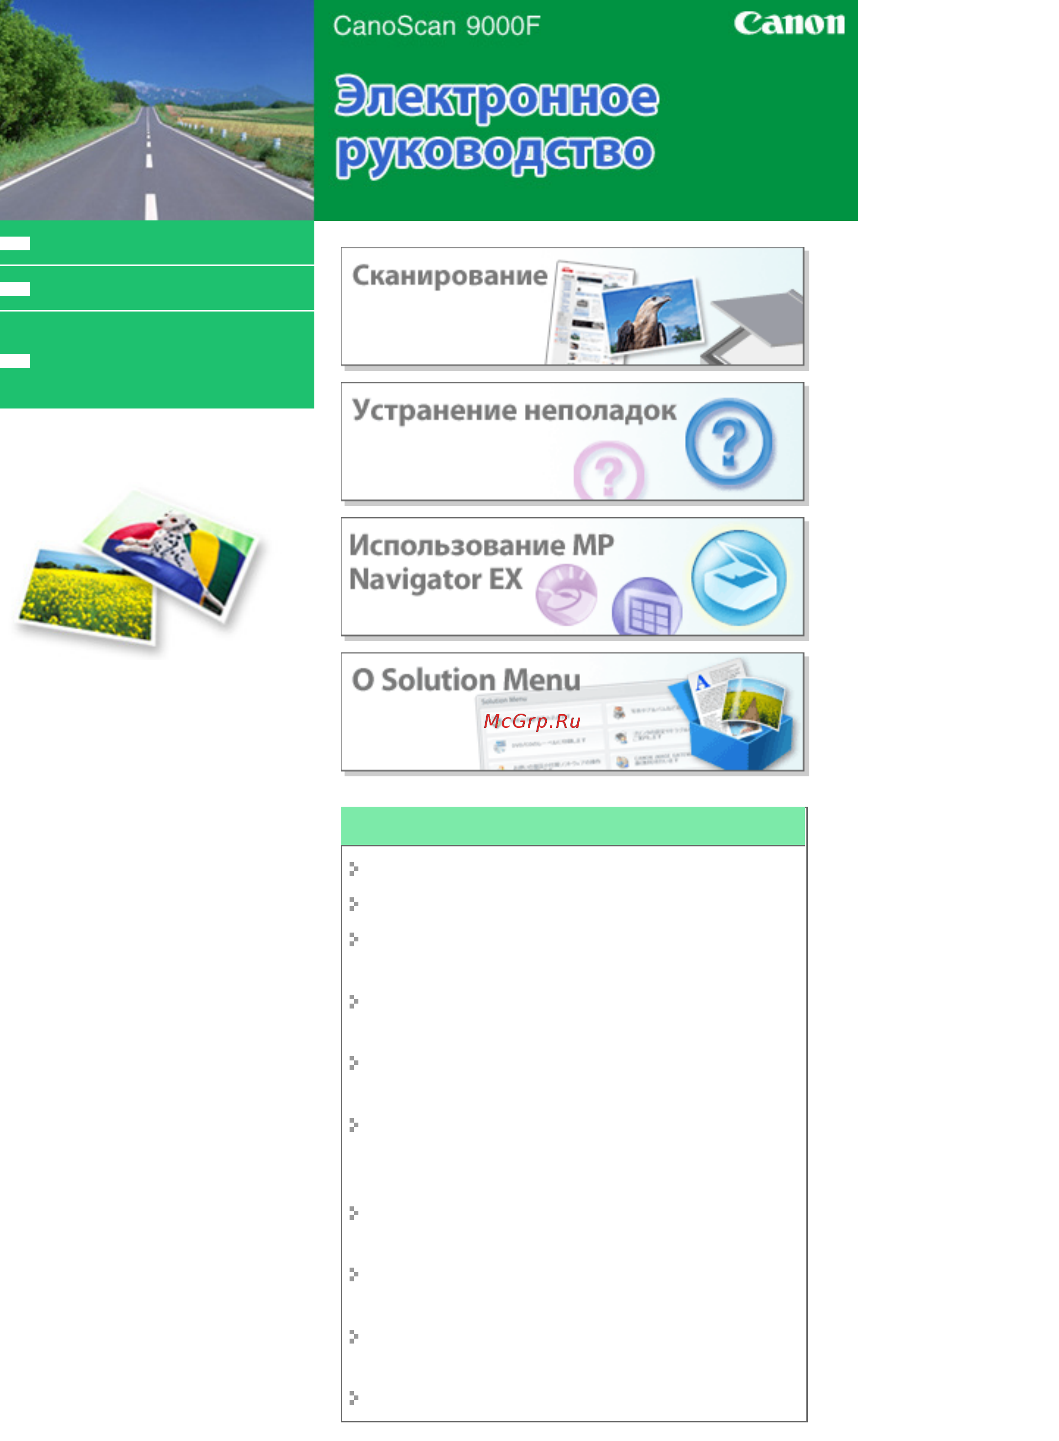
Task: Click the blue scanner circle icon
Action: [739, 578]
